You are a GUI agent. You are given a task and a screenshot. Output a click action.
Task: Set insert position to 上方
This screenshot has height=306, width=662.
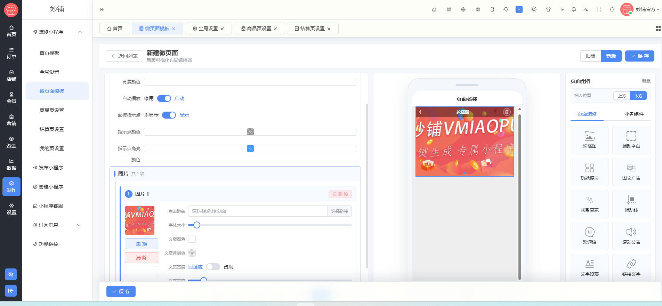(x=622, y=96)
